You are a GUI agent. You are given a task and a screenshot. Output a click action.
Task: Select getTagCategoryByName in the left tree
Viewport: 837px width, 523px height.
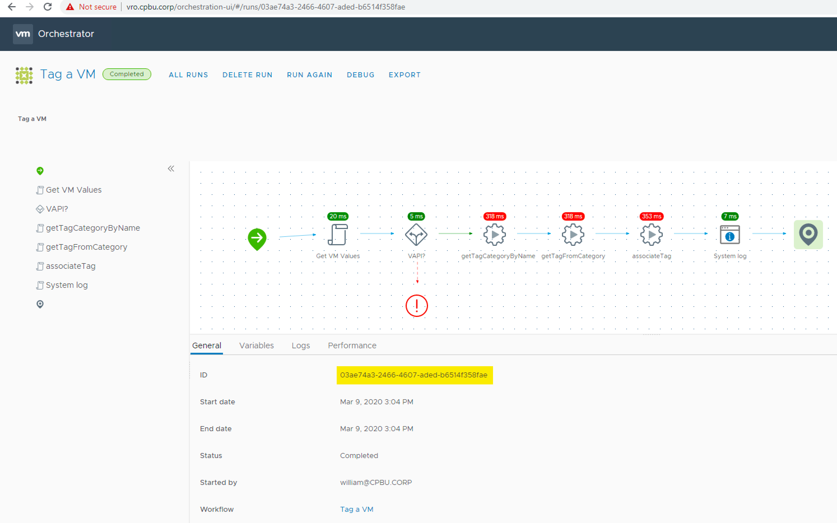tap(93, 228)
